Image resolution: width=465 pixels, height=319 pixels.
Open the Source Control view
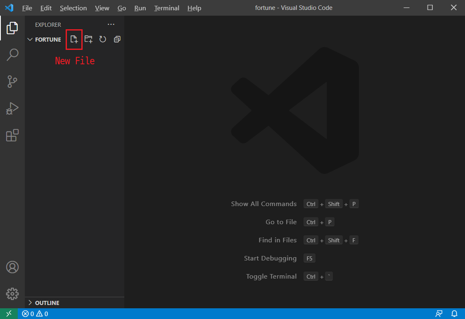[12, 82]
